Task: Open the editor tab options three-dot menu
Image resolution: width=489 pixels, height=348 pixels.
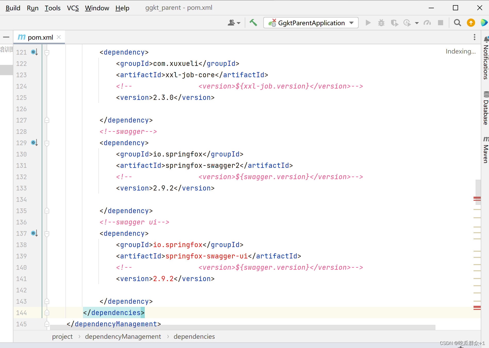Action: point(475,37)
